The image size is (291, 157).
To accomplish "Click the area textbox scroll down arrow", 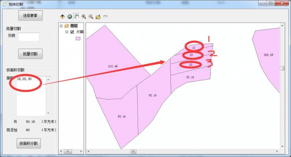I will pyautogui.click(x=48, y=113).
